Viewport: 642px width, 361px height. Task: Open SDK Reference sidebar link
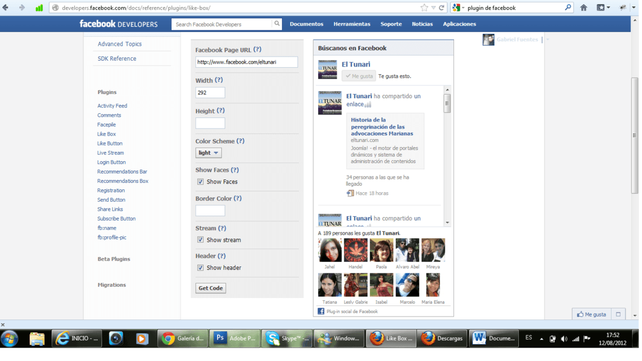click(117, 58)
